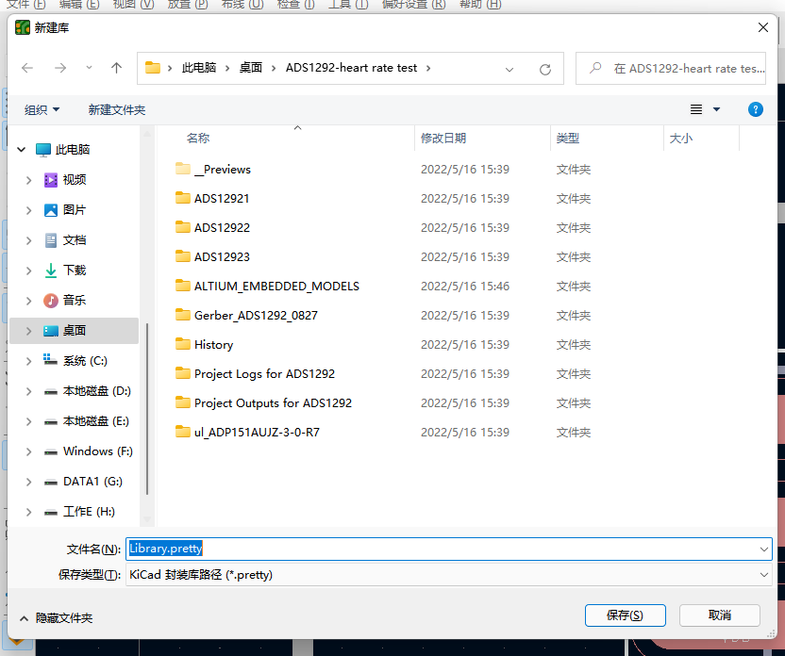Sort files by 大小 column

click(x=681, y=138)
